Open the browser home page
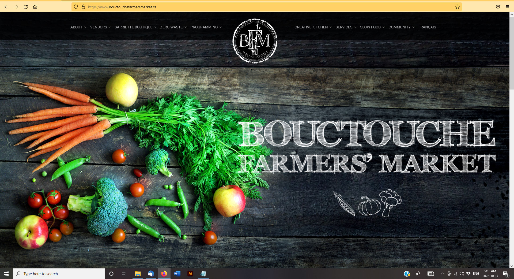The width and height of the screenshot is (514, 279). coord(35,7)
